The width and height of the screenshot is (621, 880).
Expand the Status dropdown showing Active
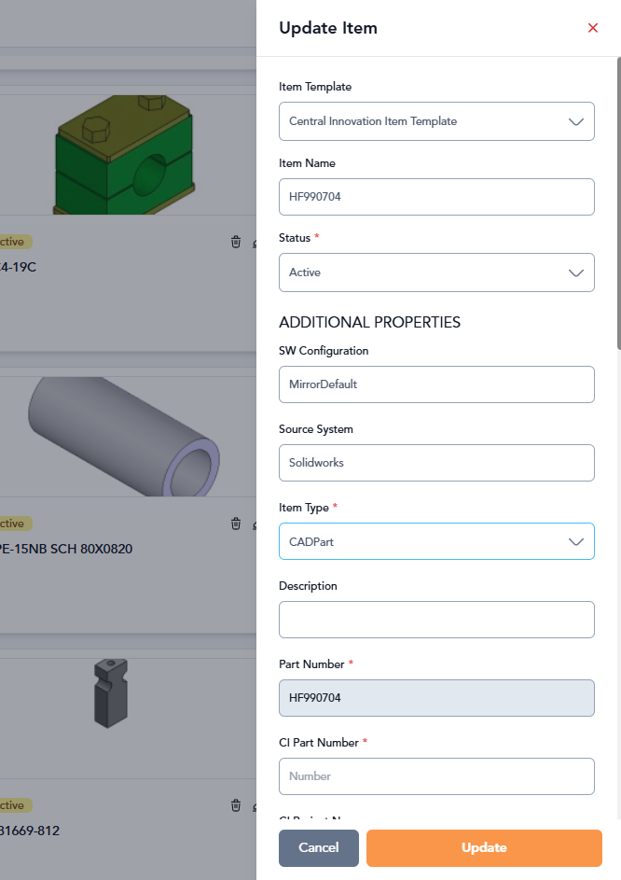tap(436, 272)
